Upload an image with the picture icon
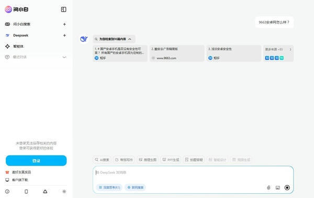 tap(278, 188)
